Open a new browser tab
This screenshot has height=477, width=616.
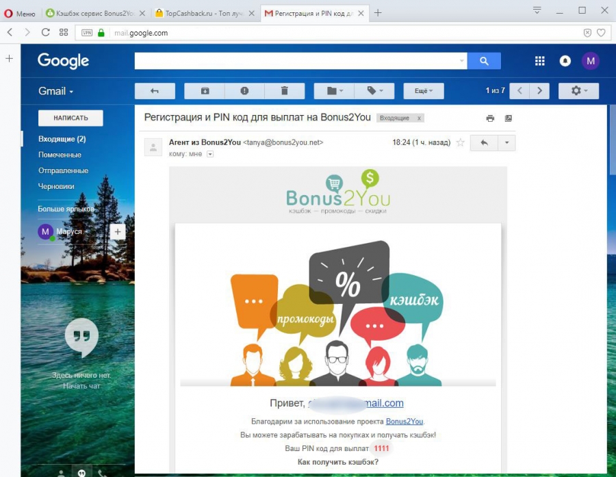click(x=378, y=13)
